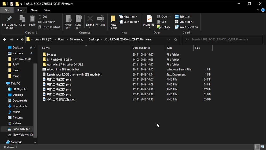The image size is (266, 150).
Task: Click Paste shortcut in ribbon
Action: [49, 27]
